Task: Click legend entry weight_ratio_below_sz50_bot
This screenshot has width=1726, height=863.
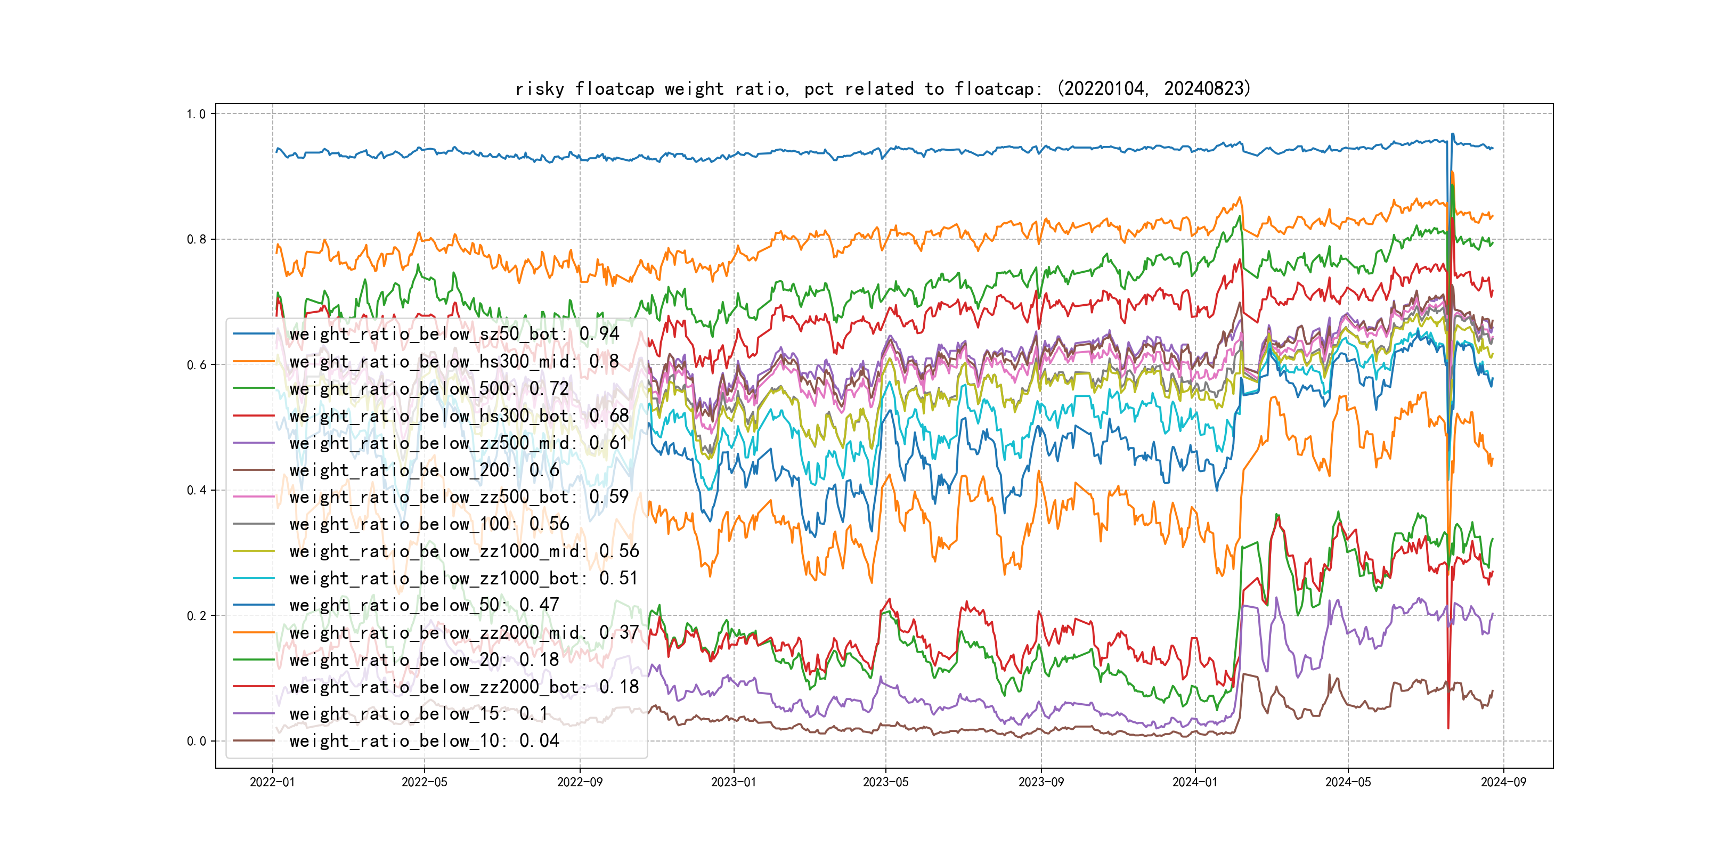Action: 454,333
